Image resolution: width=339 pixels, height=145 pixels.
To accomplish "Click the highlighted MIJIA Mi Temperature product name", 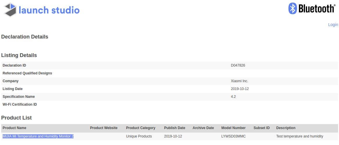I will [x=38, y=136].
